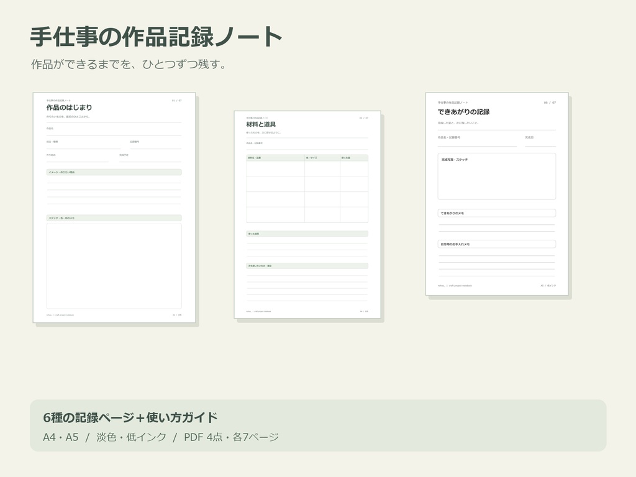Image resolution: width=636 pixels, height=477 pixels.
Task: Click the 材料と道具 page heading
Action: (261, 124)
